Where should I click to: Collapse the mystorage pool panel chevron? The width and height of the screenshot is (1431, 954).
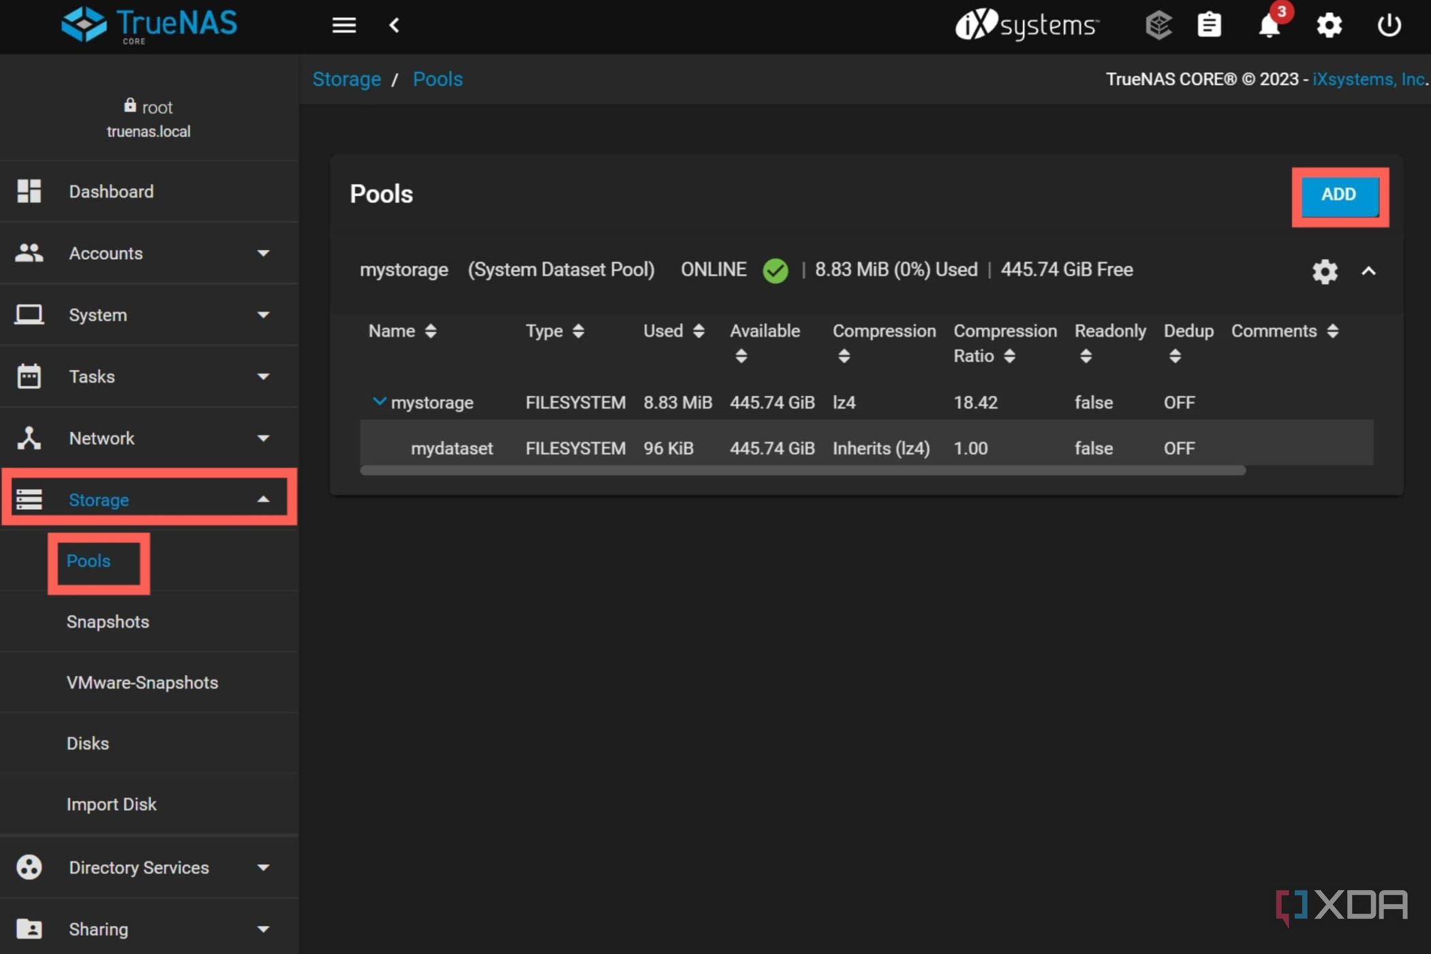tap(1368, 271)
